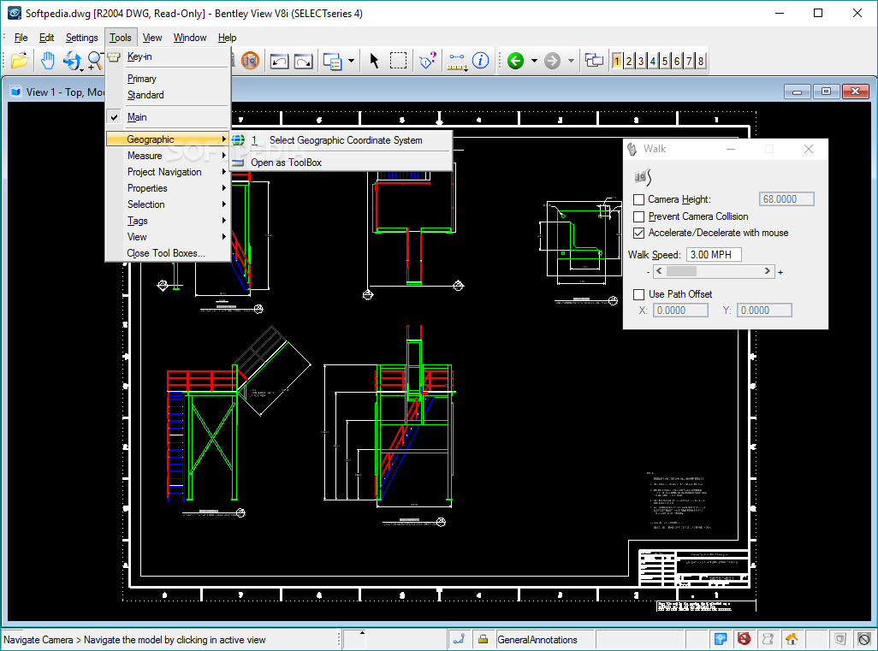878x651 pixels.
Task: Uncheck Accelerate/Decelerate with mouse
Action: [639, 233]
